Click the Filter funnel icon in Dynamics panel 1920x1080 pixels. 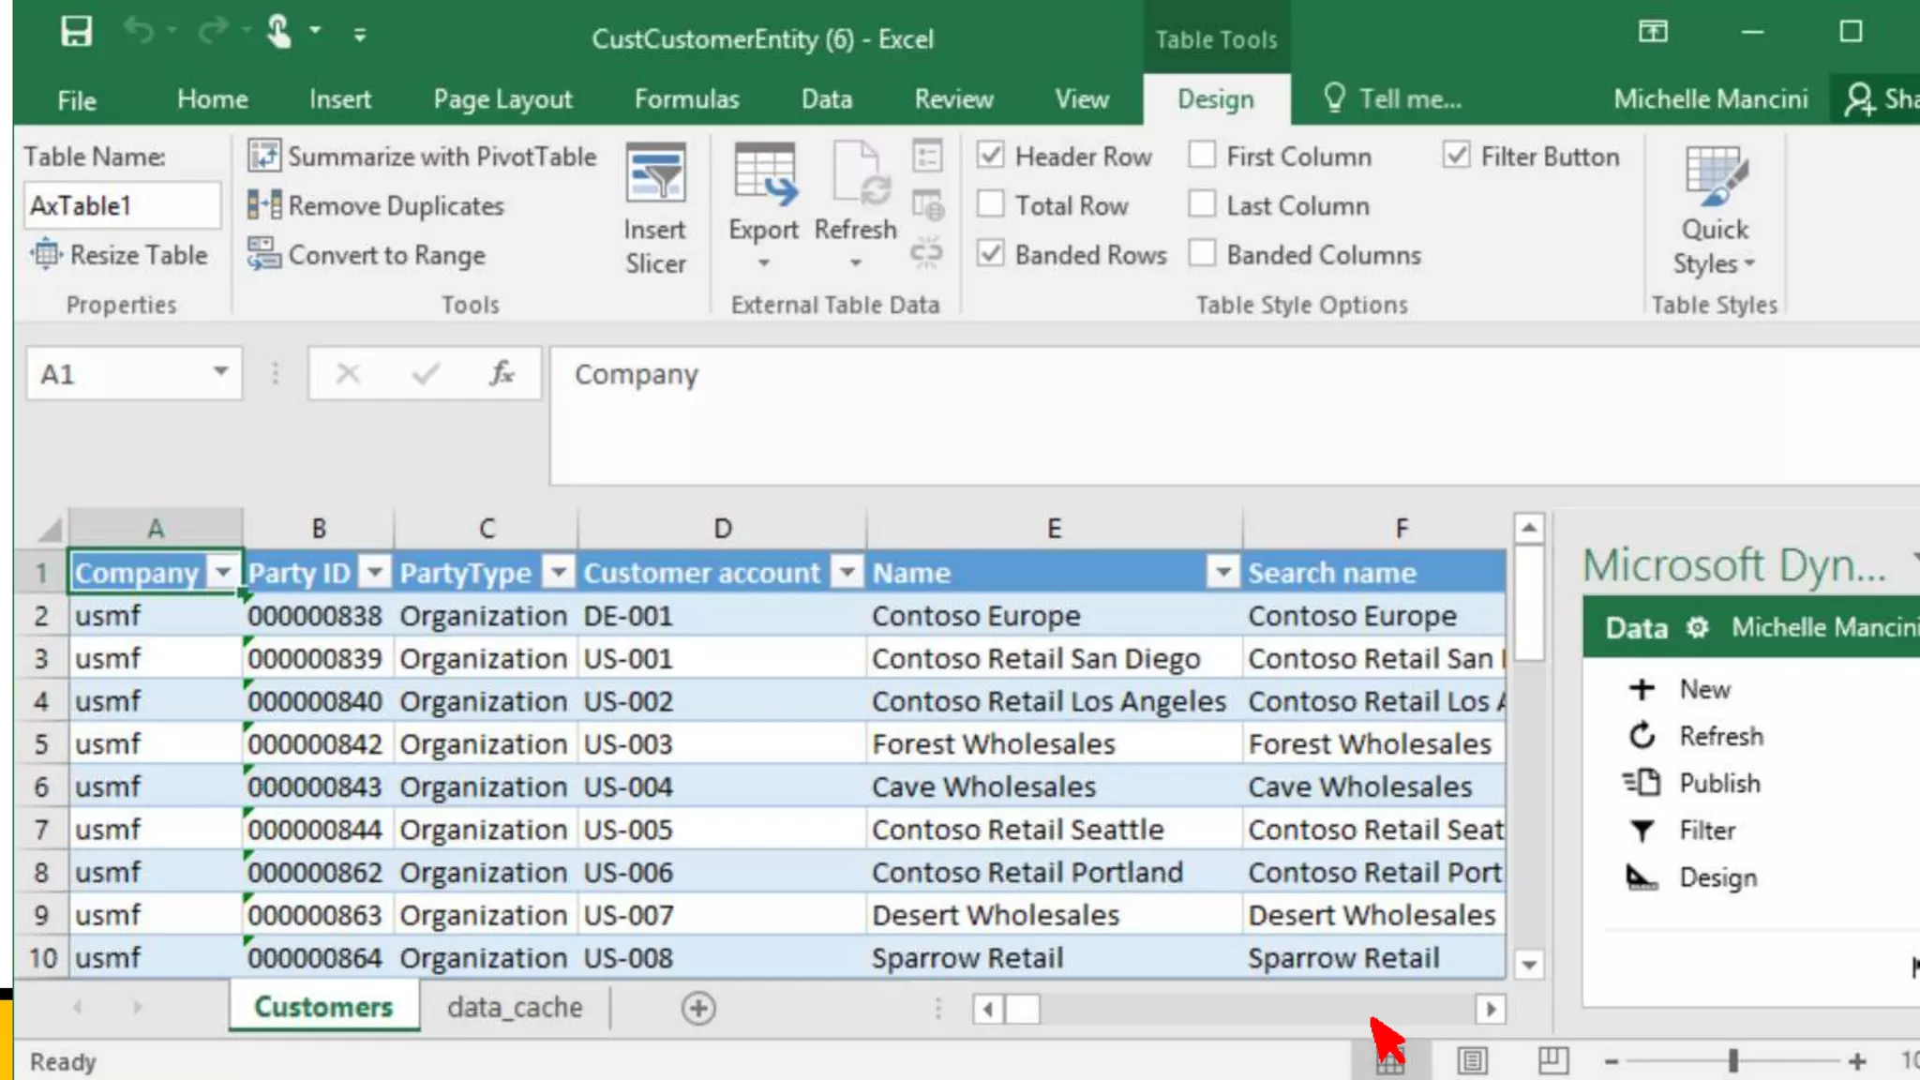(x=1642, y=831)
